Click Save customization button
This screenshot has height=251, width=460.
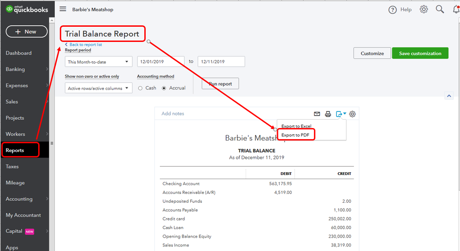click(420, 53)
